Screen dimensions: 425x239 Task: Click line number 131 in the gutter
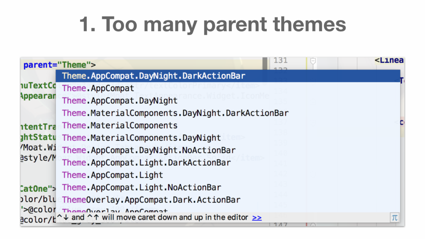[280, 60]
